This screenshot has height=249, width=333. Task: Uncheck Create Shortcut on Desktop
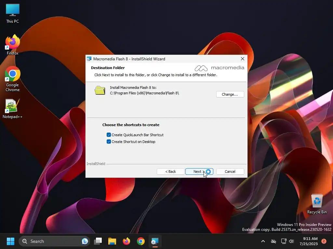109,142
